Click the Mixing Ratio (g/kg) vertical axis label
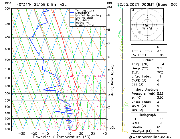 [112, 80]
